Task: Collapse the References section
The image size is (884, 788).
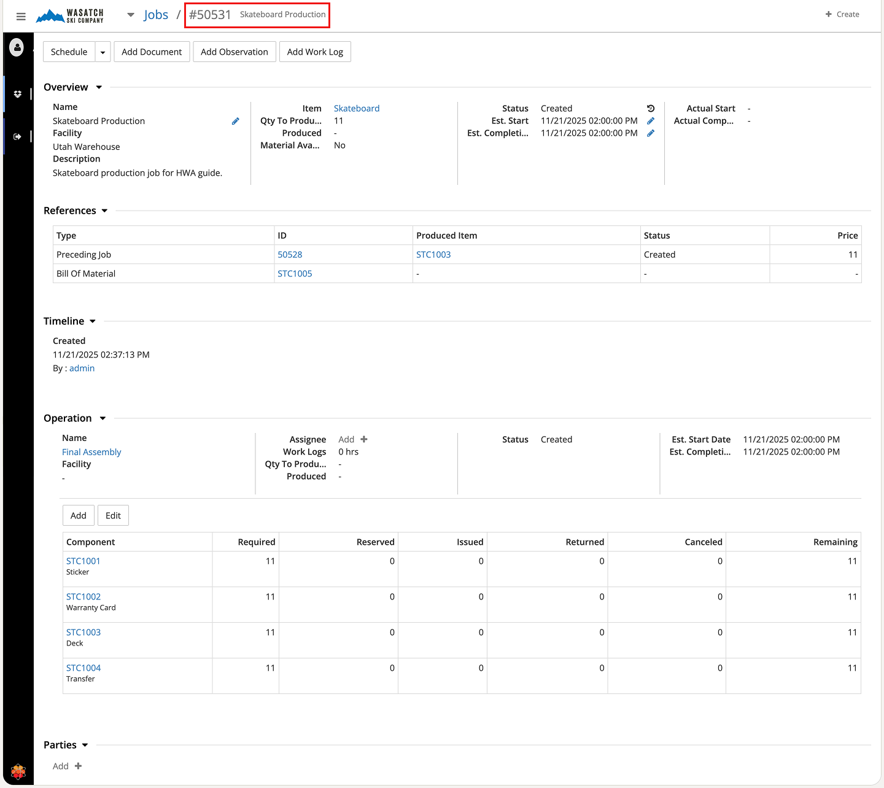Action: [x=104, y=211]
